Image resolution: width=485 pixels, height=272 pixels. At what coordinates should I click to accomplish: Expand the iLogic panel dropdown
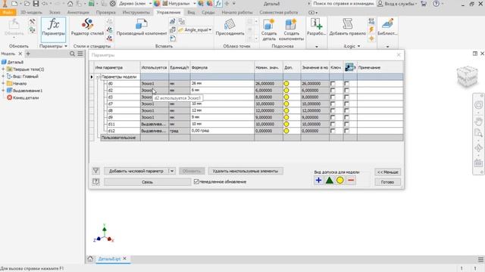point(358,46)
